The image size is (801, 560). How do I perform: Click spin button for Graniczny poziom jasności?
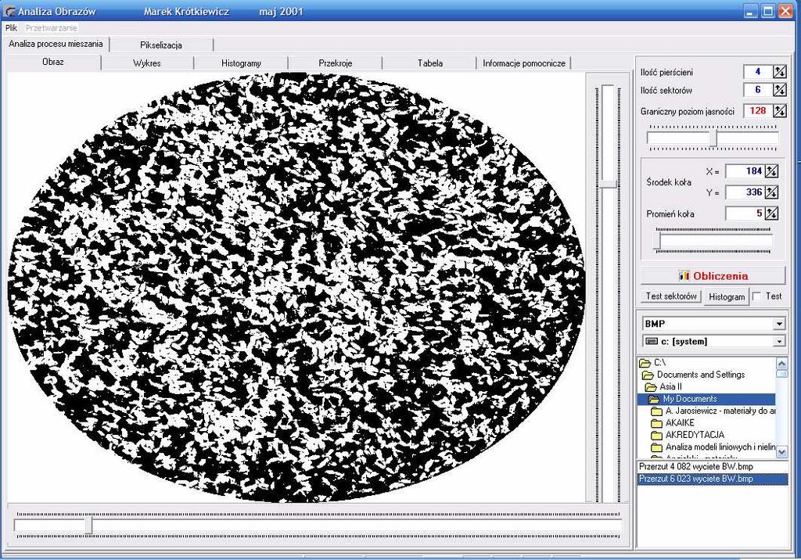tap(780, 110)
